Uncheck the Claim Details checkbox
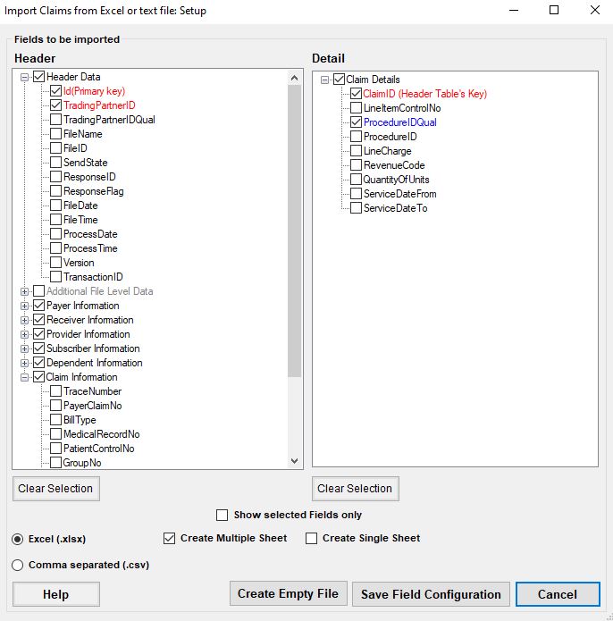 (339, 80)
